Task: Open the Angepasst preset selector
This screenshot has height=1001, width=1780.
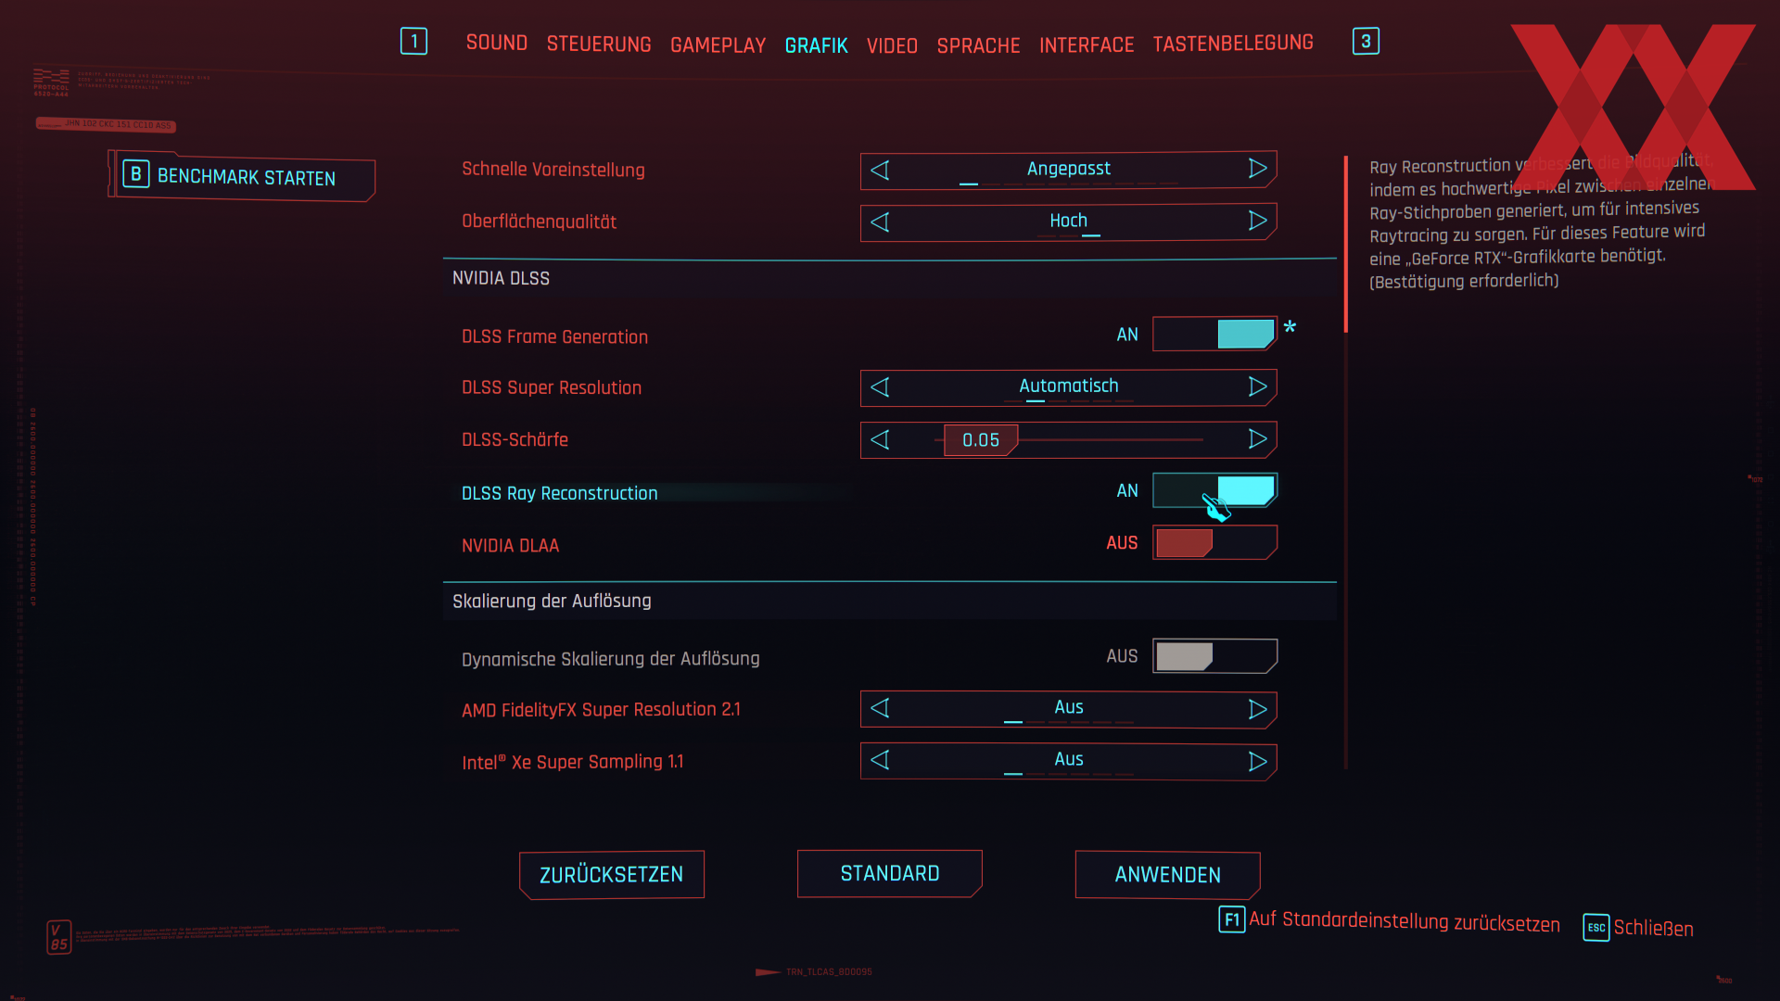Action: [x=1068, y=170]
